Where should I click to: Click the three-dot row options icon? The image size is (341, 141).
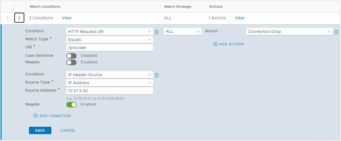(8, 18)
